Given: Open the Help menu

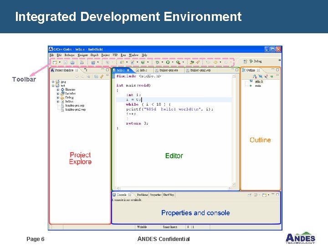Looking at the screenshot, I should pos(144,55).
